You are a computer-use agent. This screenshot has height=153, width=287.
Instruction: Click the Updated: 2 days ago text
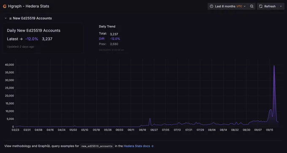(x=21, y=47)
